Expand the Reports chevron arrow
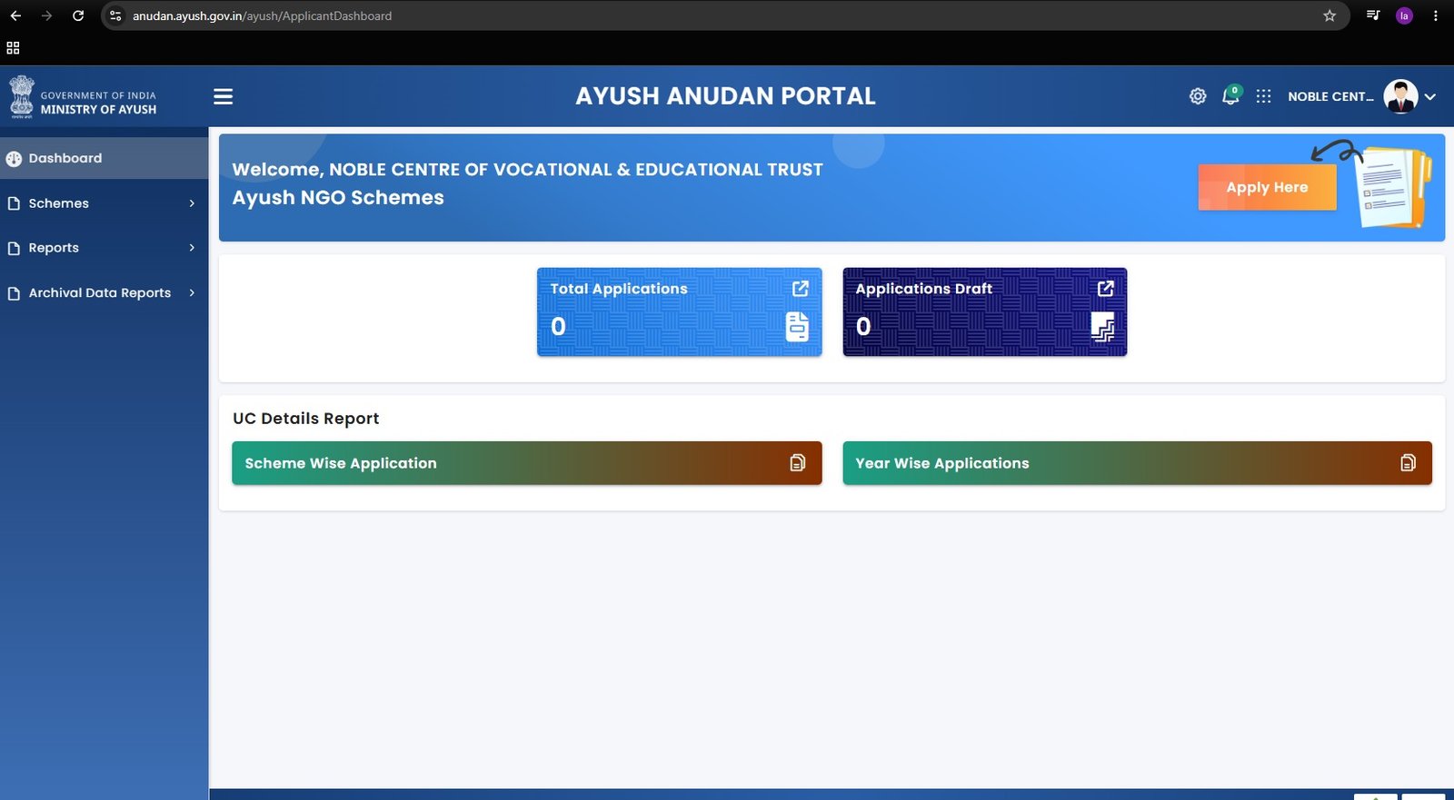Screen dimensions: 1454x800 point(192,248)
